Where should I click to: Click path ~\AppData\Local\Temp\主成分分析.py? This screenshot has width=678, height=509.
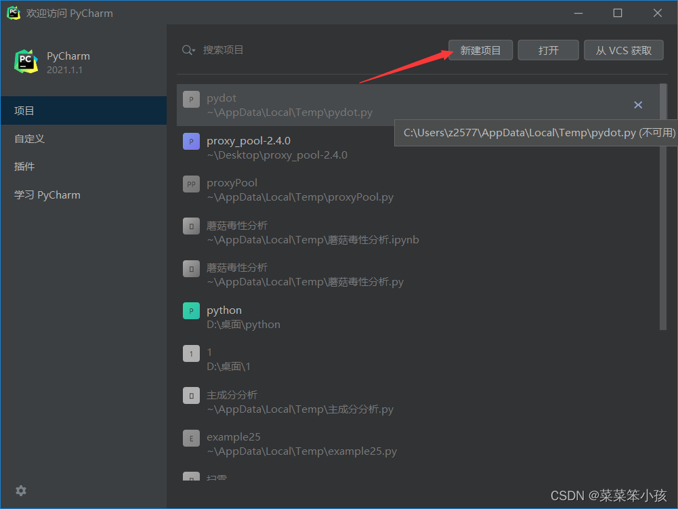pos(300,409)
